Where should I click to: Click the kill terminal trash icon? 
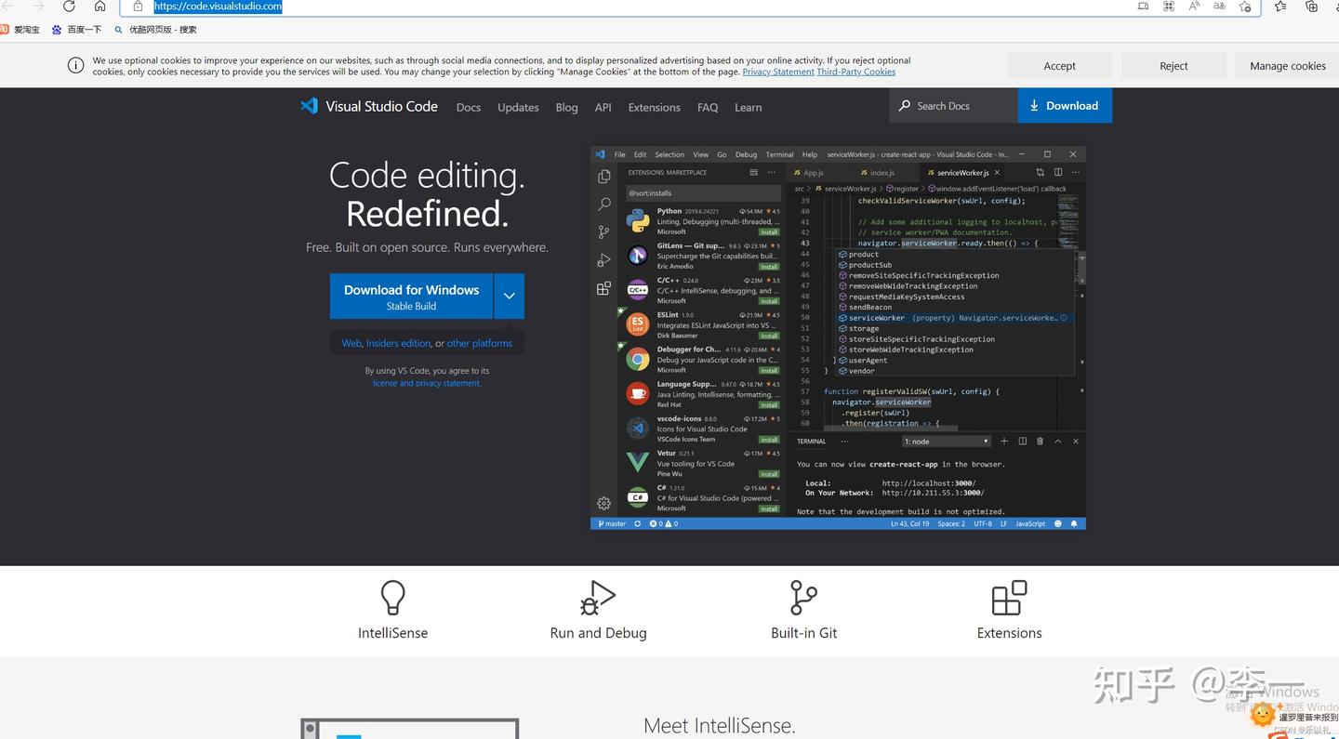[1040, 441]
